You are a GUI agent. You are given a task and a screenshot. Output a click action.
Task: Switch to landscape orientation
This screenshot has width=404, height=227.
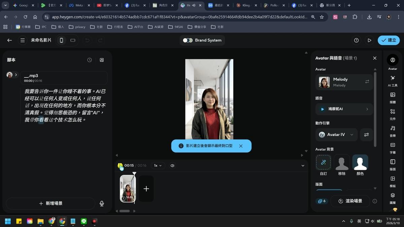pyautogui.click(x=73, y=40)
